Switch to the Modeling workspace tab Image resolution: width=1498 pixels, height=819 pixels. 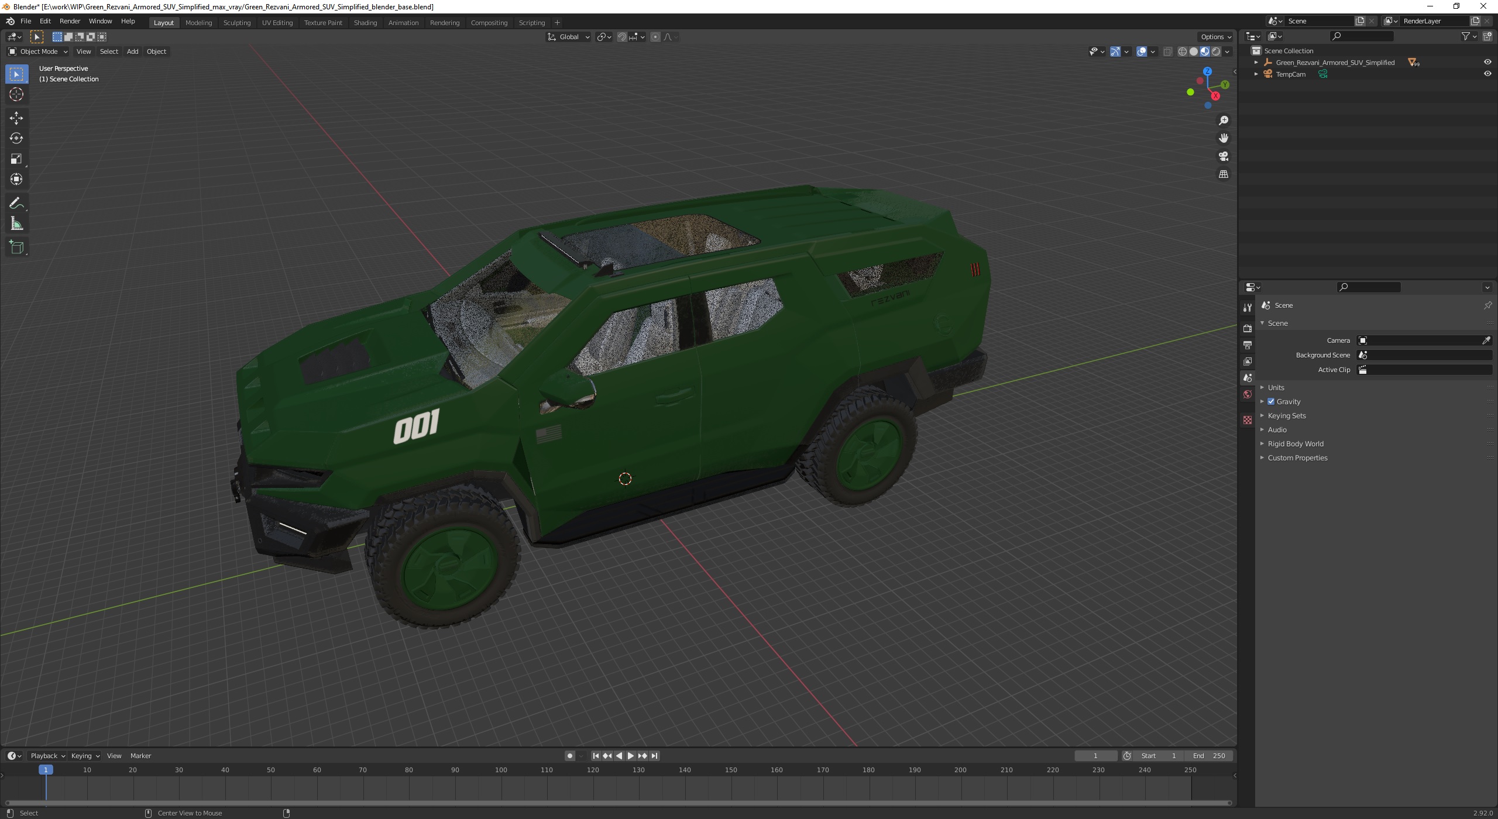[x=198, y=22]
